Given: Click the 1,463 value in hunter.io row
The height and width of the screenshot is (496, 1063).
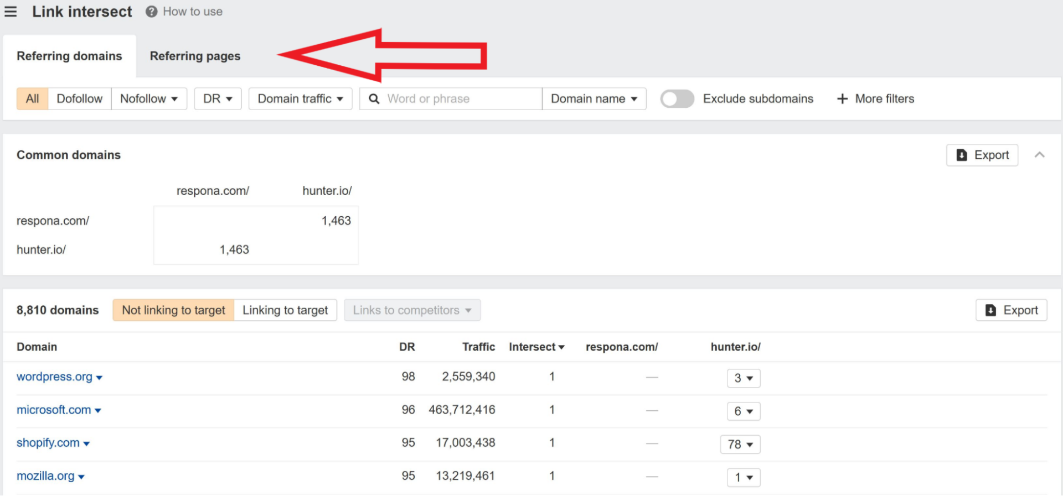Looking at the screenshot, I should coord(234,250).
